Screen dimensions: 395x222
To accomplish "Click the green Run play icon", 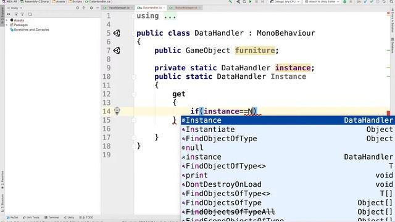I will tap(250, 1).
